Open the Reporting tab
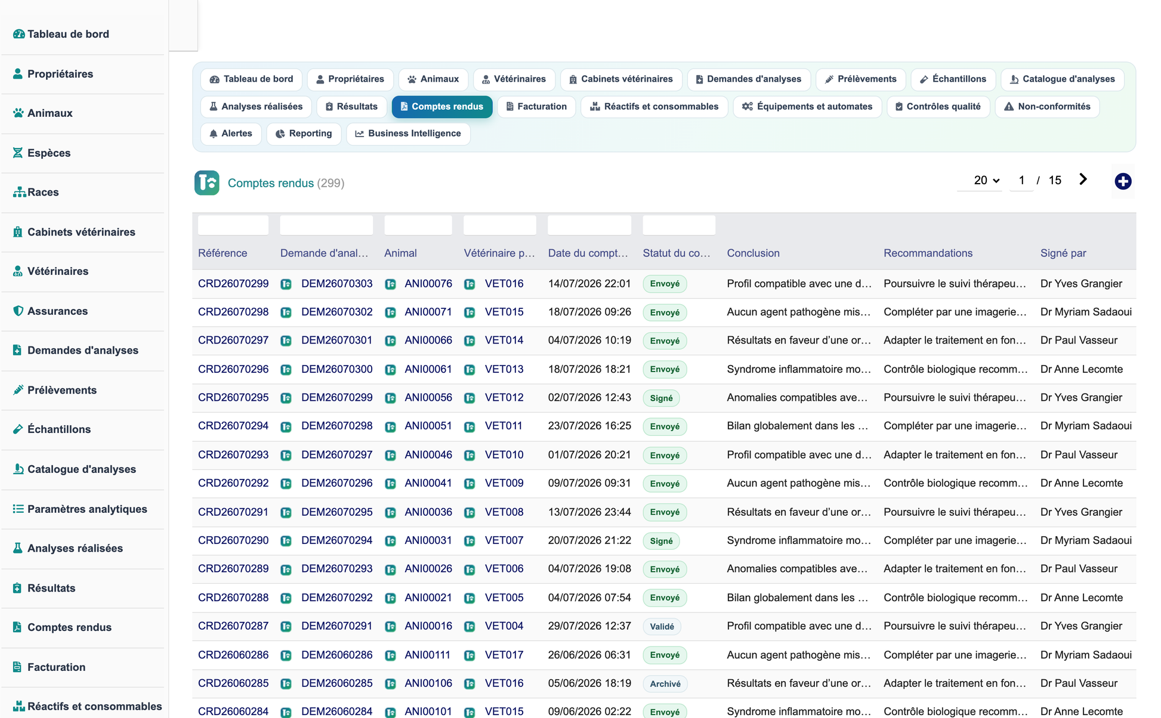This screenshot has height=718, width=1161. click(x=304, y=134)
